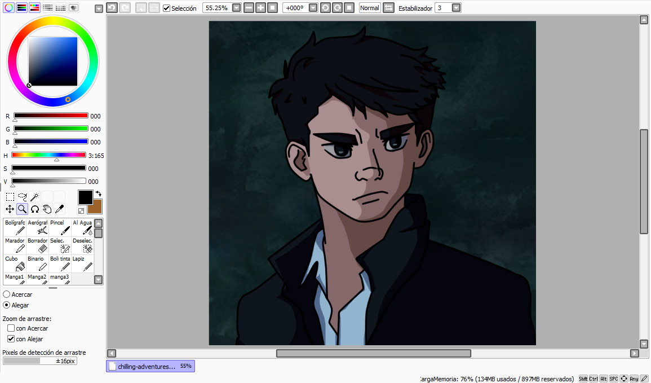
Task: Toggle the Selección checkbox
Action: click(x=166, y=8)
